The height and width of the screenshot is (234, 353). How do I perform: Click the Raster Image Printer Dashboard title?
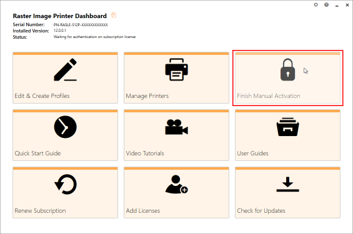click(x=59, y=16)
